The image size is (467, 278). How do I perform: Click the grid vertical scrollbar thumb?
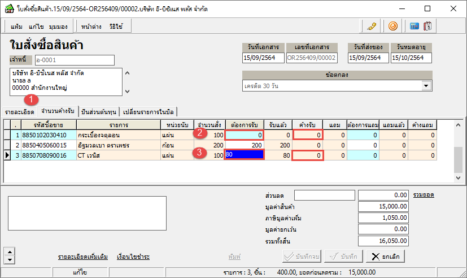[x=458, y=160]
